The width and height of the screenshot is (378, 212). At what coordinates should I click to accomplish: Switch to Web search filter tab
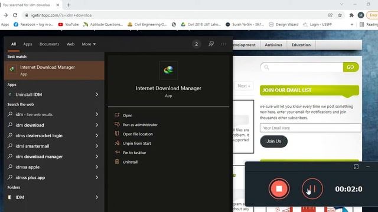(70, 44)
